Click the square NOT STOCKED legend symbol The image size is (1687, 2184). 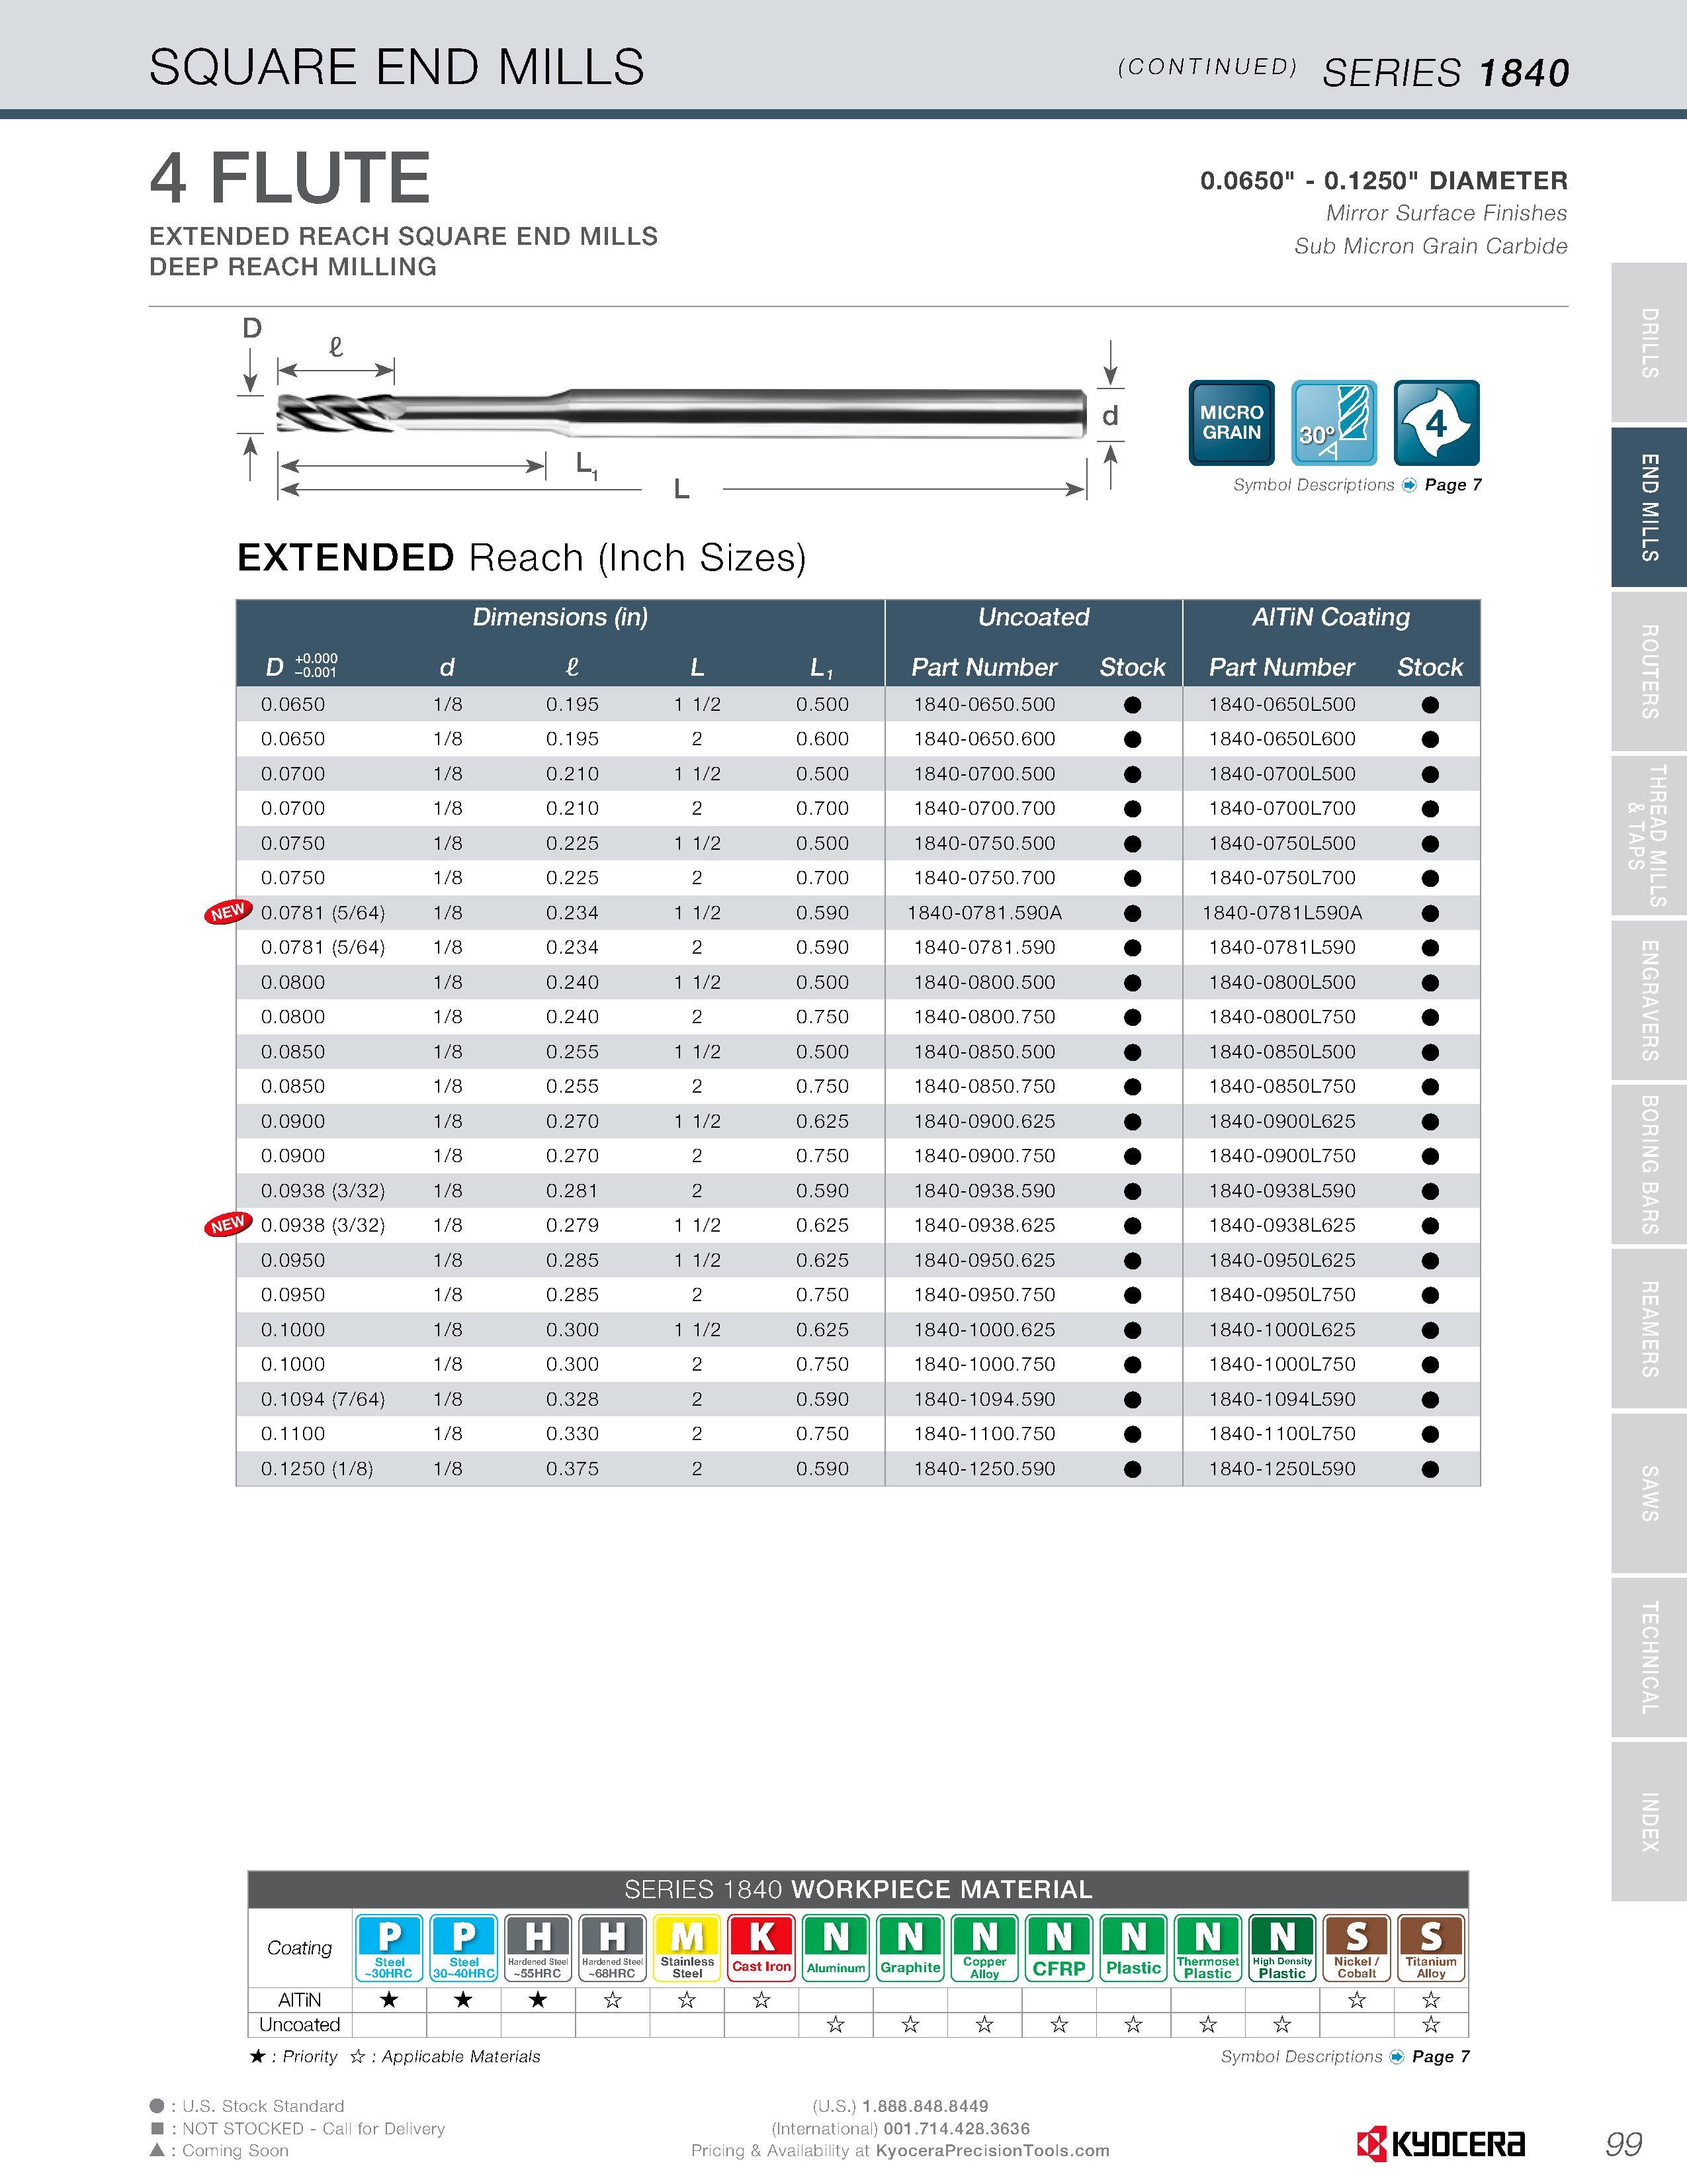[157, 2128]
